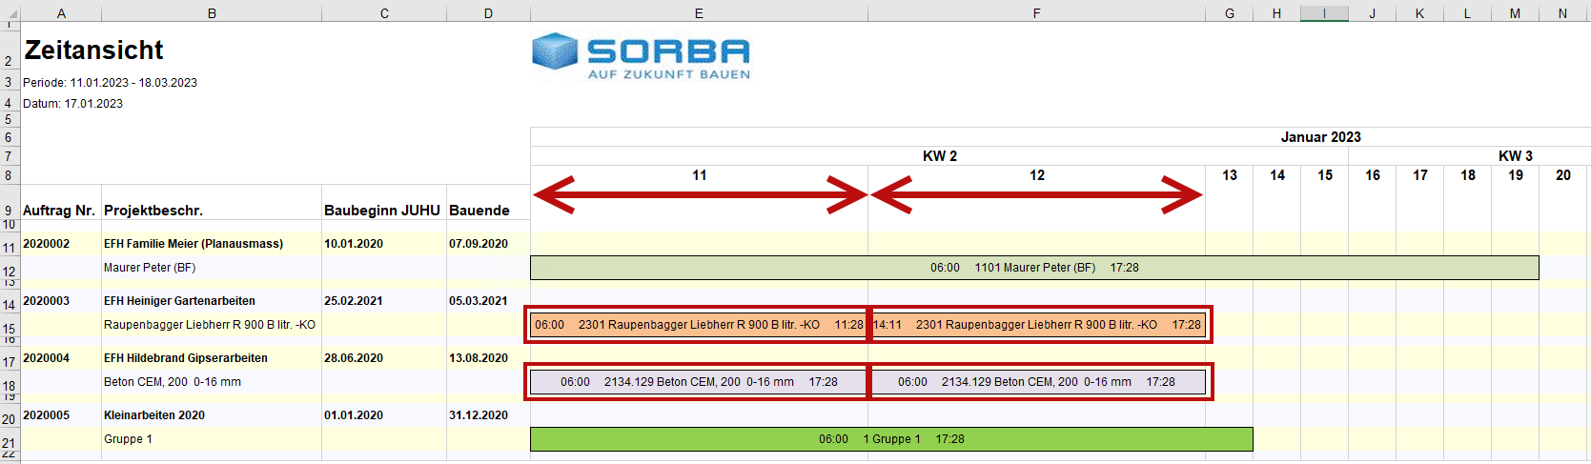Click the light green Maurer Peter bar
This screenshot has width=1591, height=464.
tap(1034, 268)
